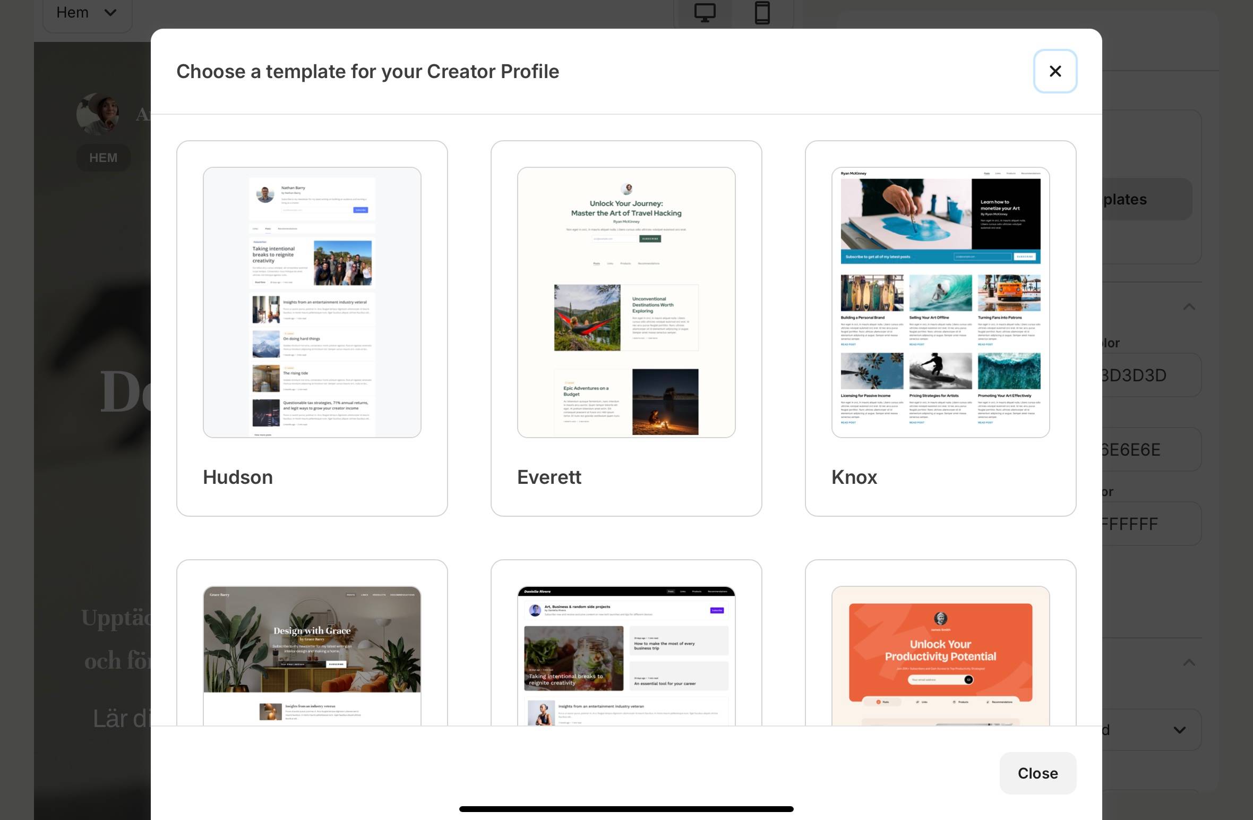Screen dimensions: 1253x820
Task: Select the Hudson template thumbnail
Action: [x=312, y=302]
